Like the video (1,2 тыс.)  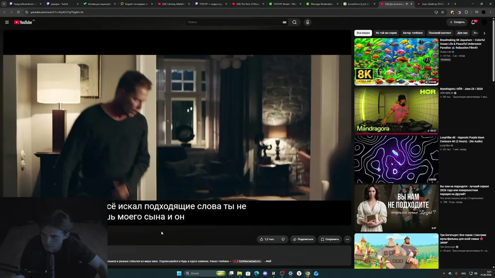click(267, 239)
